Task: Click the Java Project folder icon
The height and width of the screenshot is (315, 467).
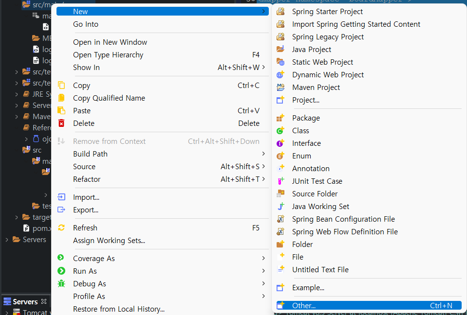Action: 280,49
